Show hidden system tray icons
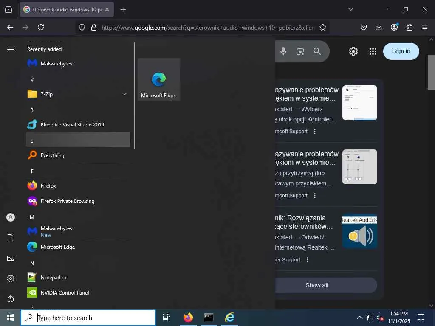Screen dimensions: 435x326 (359, 318)
